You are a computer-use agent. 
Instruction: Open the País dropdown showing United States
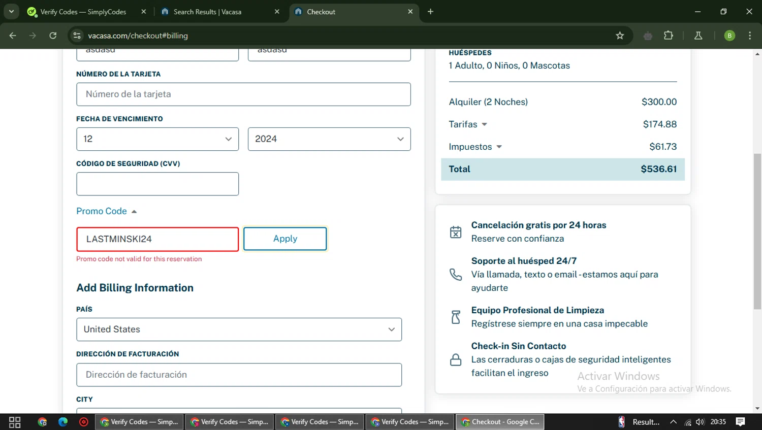pos(239,329)
